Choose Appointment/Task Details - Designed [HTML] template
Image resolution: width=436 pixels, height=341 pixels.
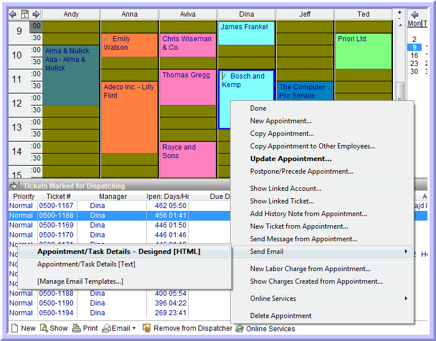pyautogui.click(x=119, y=252)
